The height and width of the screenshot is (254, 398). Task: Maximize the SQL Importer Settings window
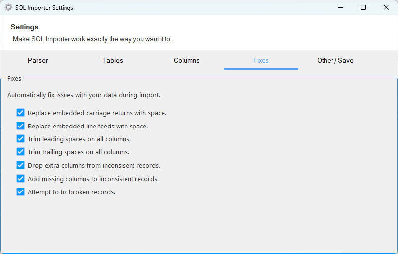click(x=363, y=7)
